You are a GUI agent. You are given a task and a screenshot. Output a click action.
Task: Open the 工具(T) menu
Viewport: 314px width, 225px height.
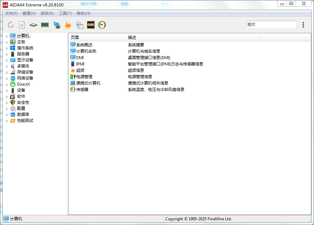click(65, 13)
